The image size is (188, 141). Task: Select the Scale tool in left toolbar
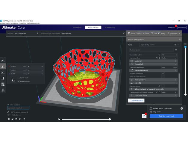click(x=3, y=66)
